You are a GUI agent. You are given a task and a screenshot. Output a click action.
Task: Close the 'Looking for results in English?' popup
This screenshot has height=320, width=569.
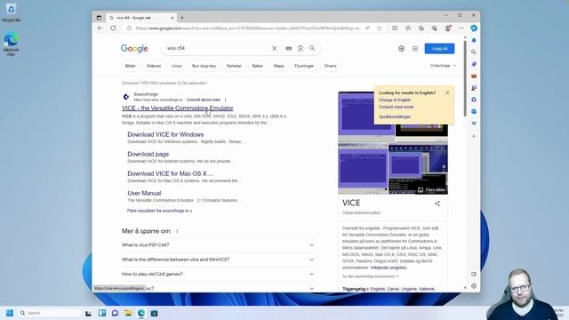447,92
